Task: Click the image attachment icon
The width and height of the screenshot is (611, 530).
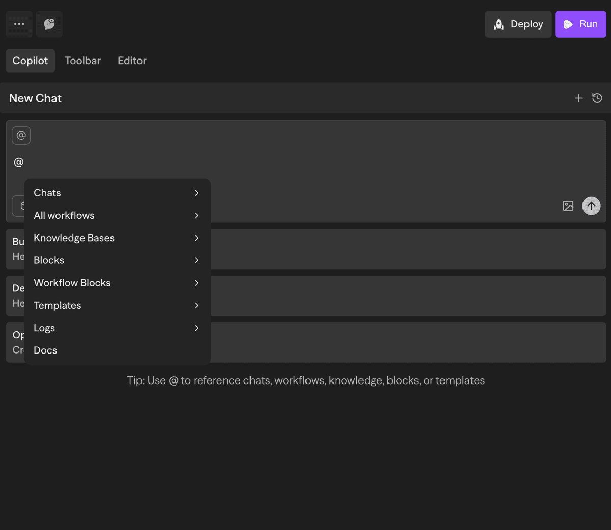Action: [568, 206]
